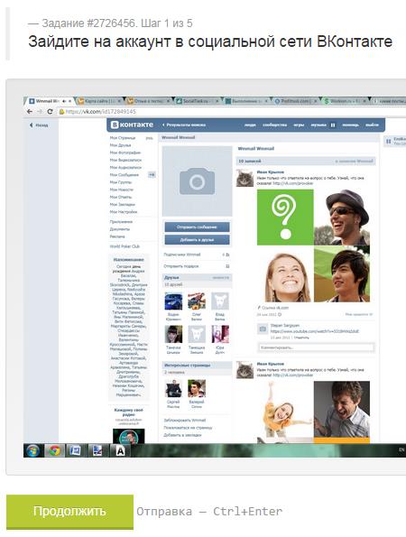
Task: Click the 'A' app icon in taskbar
Action: 120,451
